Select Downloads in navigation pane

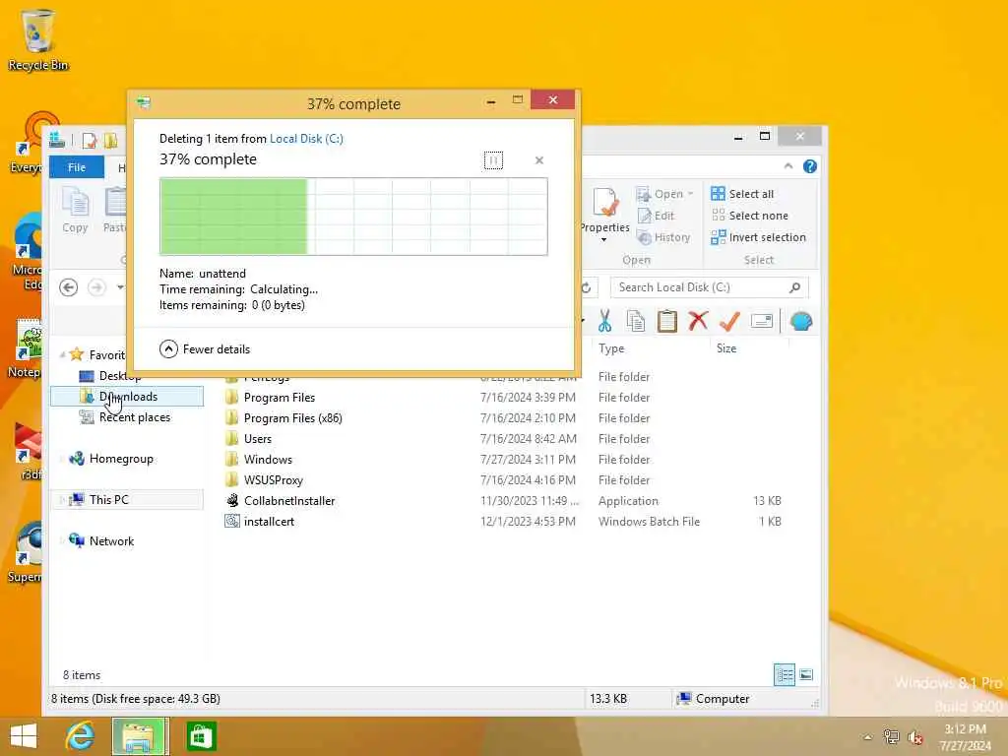point(128,397)
